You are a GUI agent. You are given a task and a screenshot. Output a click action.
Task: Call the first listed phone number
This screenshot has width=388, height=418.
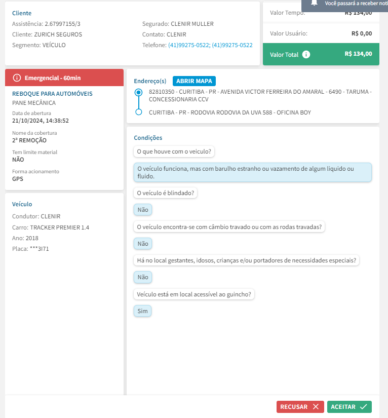click(188, 45)
